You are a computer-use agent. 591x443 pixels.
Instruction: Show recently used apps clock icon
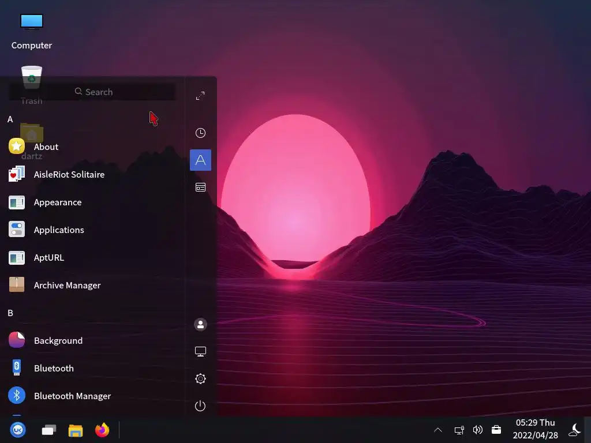pos(200,133)
